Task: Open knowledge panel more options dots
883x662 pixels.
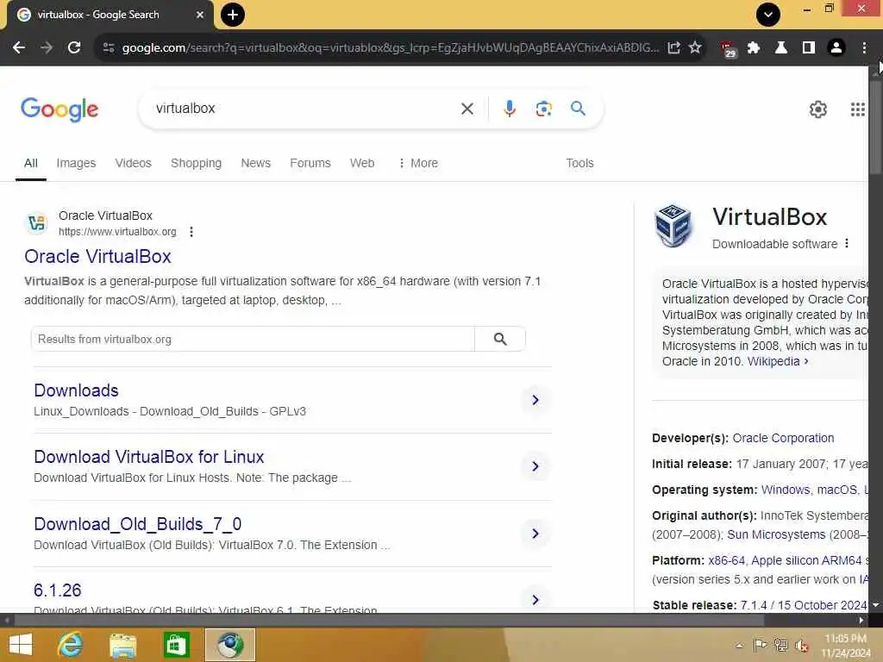Action: click(847, 244)
